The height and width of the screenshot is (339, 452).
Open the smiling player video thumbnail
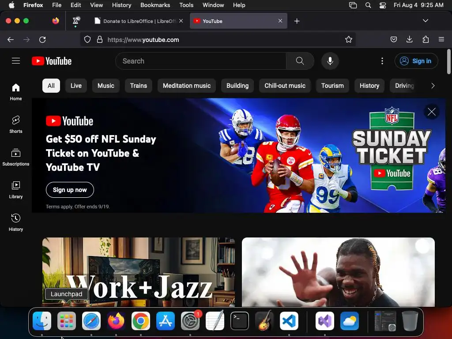(x=338, y=272)
